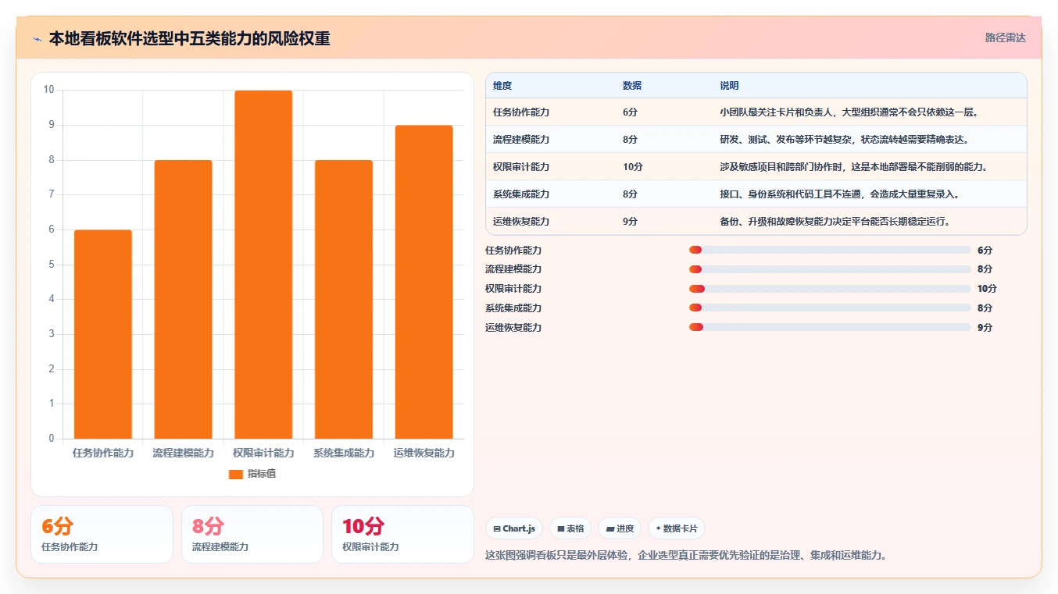
Task: Click the 系统集成能力 bar in chart
Action: 344,299
